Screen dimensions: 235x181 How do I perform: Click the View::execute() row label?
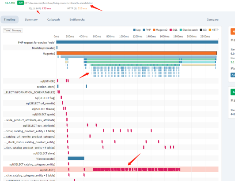pos(45,159)
